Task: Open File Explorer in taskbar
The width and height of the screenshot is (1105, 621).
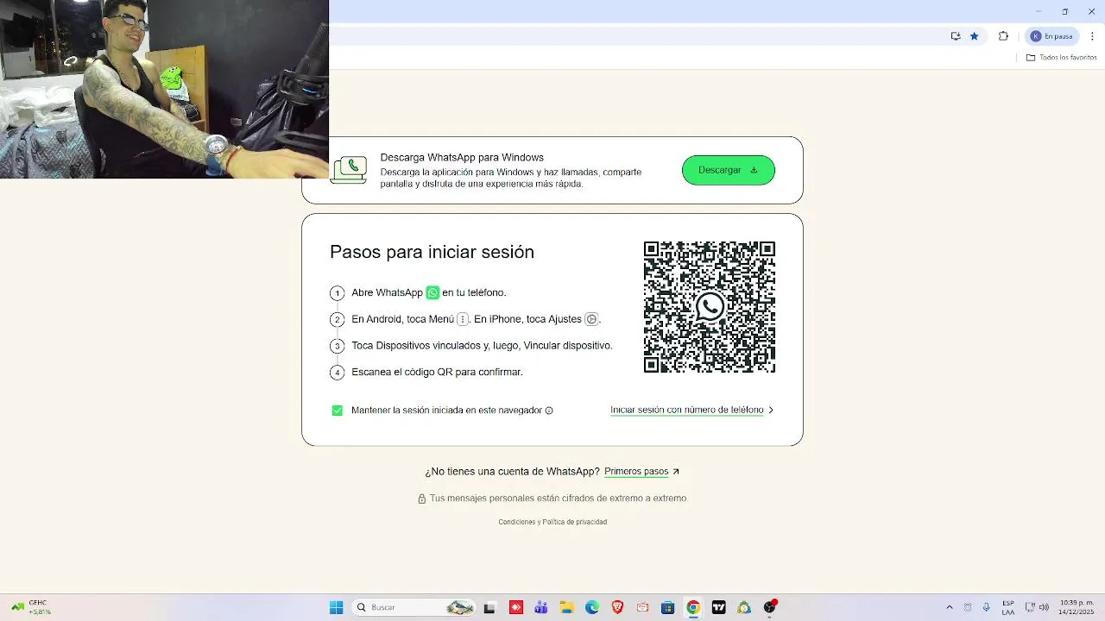Action: click(x=566, y=607)
